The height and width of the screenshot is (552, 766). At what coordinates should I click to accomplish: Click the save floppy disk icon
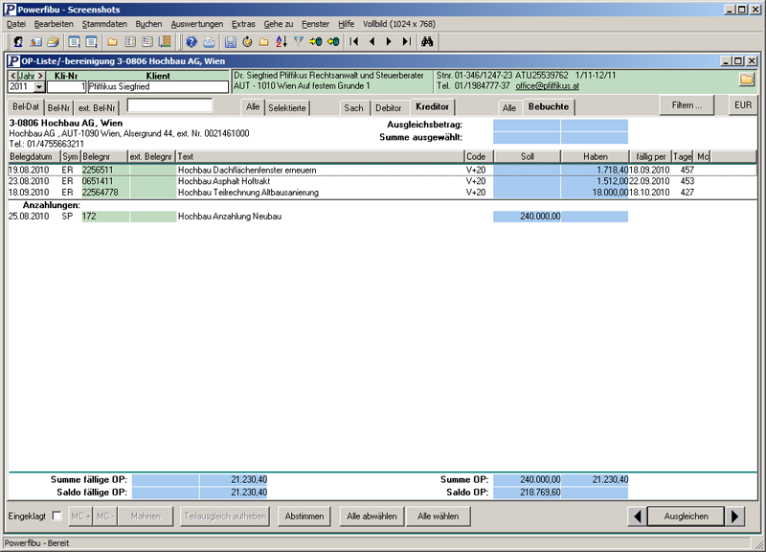point(230,42)
